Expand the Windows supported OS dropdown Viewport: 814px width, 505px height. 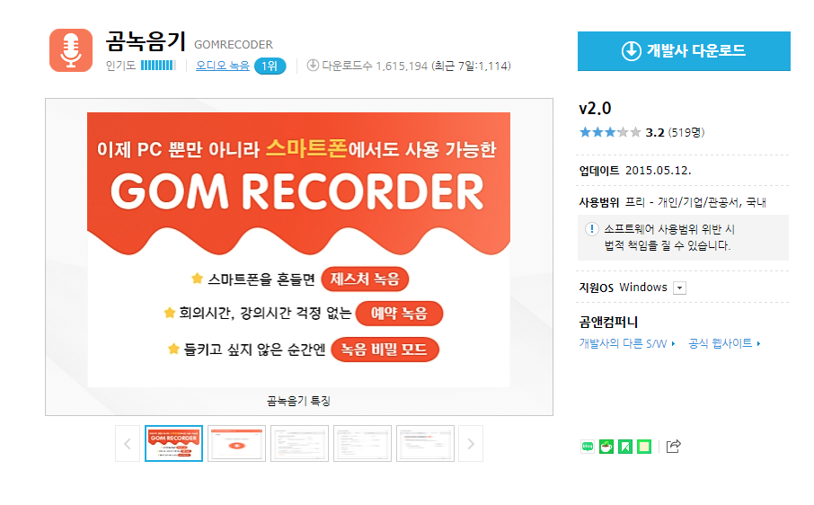[679, 288]
